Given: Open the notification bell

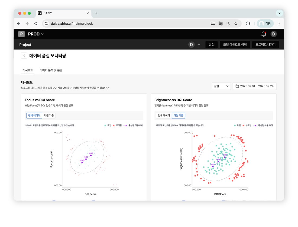Looking at the screenshot, I should (264, 34).
